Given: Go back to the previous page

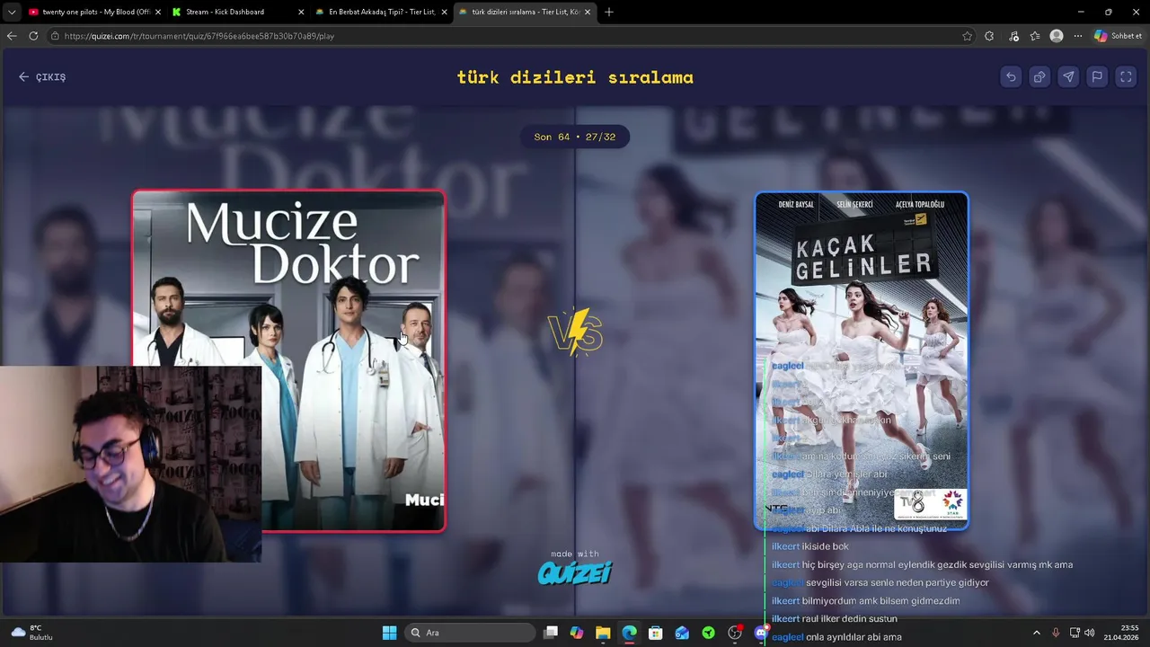Looking at the screenshot, I should point(12,36).
